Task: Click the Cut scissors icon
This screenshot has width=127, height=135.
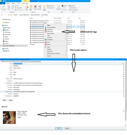Action: (x=16, y=6)
